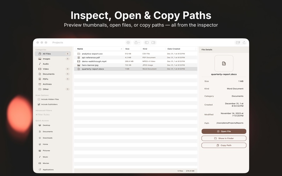Click the CSV file icon beside analytics-export.csv

(x=79, y=54)
